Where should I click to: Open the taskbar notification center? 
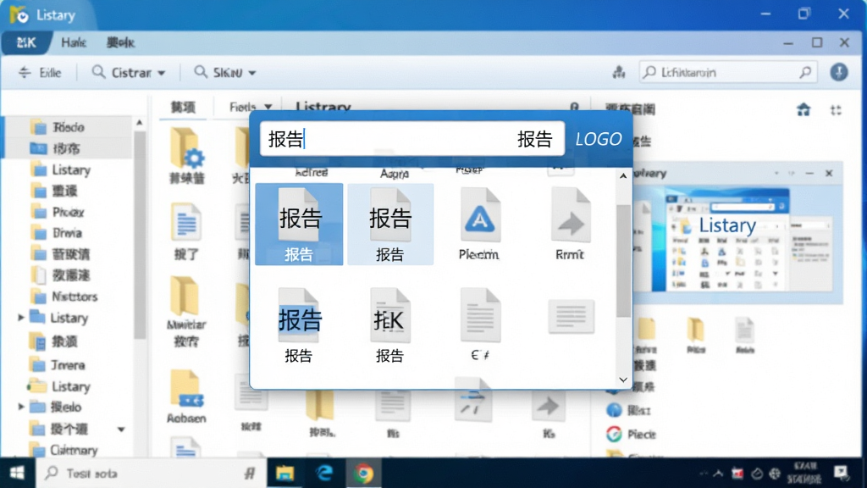[841, 473]
